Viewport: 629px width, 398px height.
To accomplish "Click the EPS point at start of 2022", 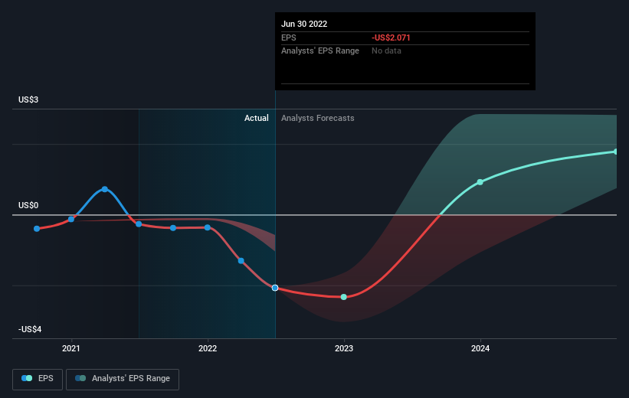I will point(208,227).
